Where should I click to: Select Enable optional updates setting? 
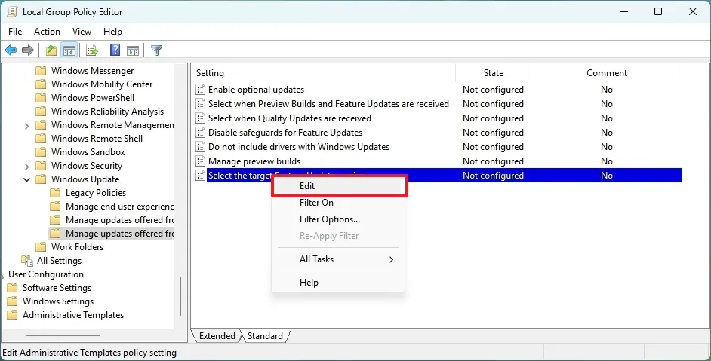(256, 90)
